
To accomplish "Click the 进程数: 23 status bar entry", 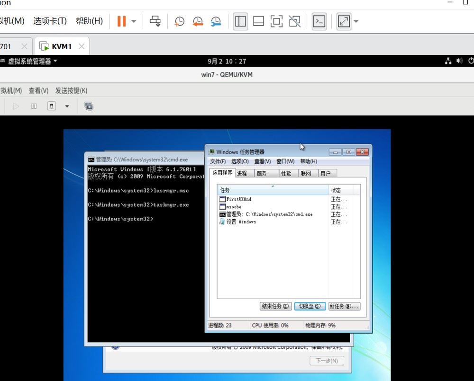I will coord(220,326).
